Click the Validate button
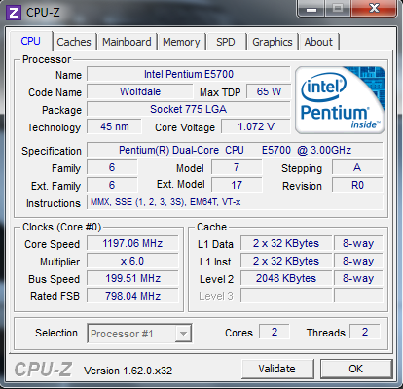Image resolution: width=403 pixels, height=389 pixels. (x=277, y=369)
